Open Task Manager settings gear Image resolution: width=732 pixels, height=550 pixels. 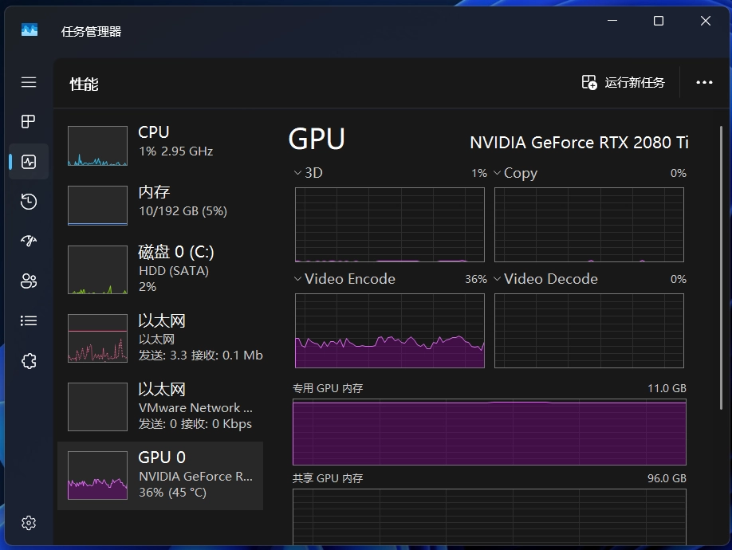pyautogui.click(x=29, y=523)
